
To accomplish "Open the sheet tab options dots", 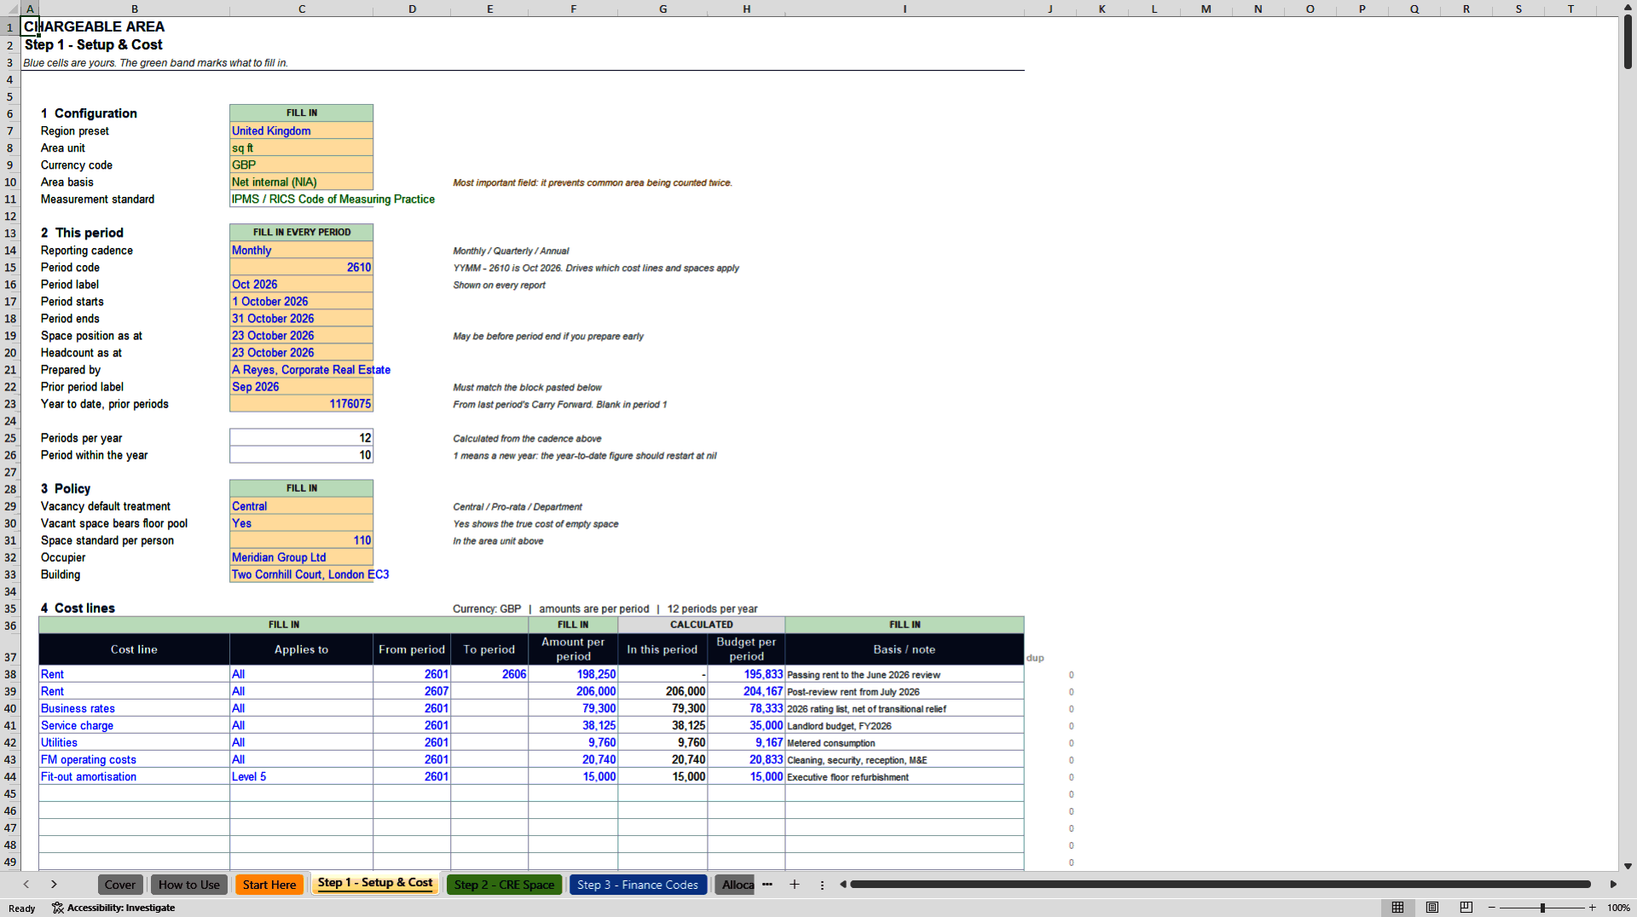I will [822, 885].
